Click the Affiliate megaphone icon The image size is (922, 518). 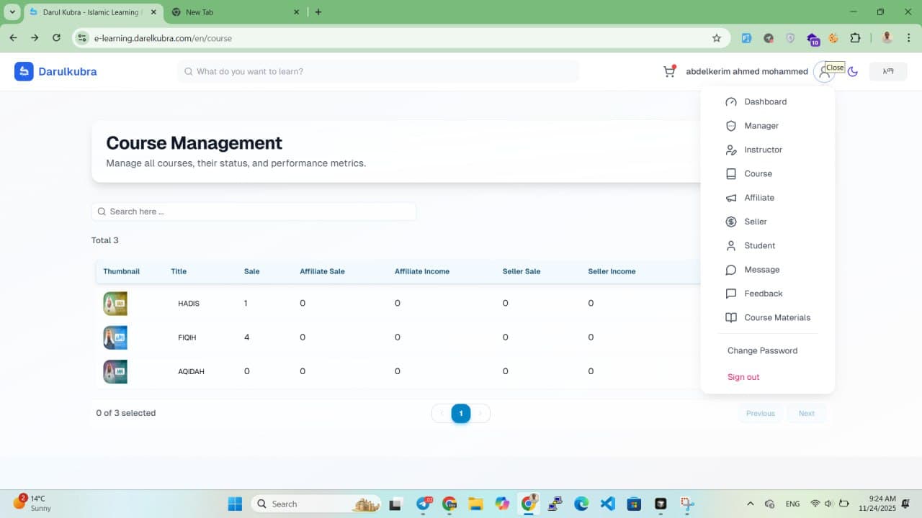(731, 198)
